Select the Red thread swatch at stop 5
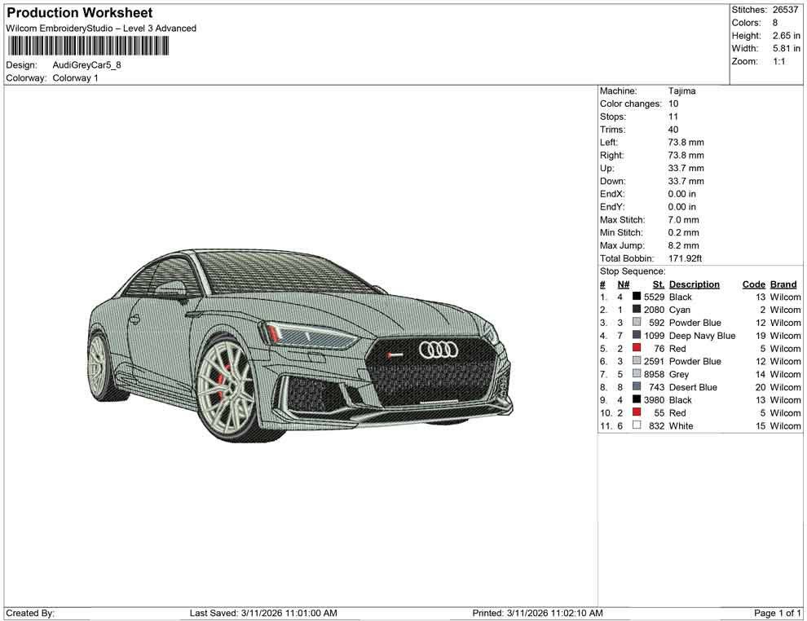807x621 pixels. (636, 349)
